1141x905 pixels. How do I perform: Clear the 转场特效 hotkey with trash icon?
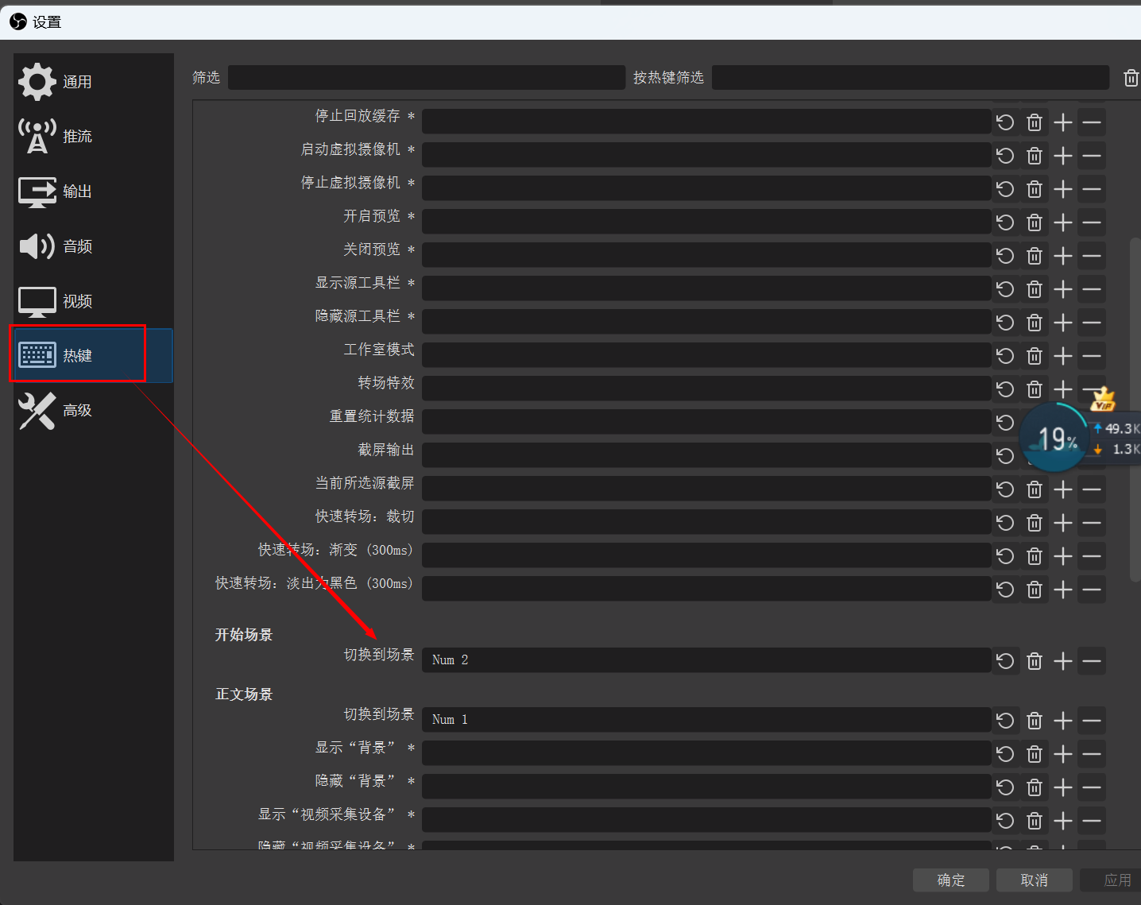pos(1035,389)
